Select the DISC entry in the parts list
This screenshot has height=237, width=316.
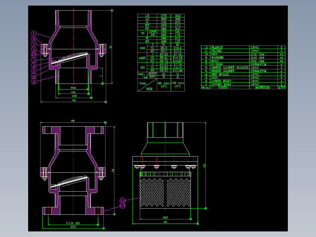(x=215, y=78)
